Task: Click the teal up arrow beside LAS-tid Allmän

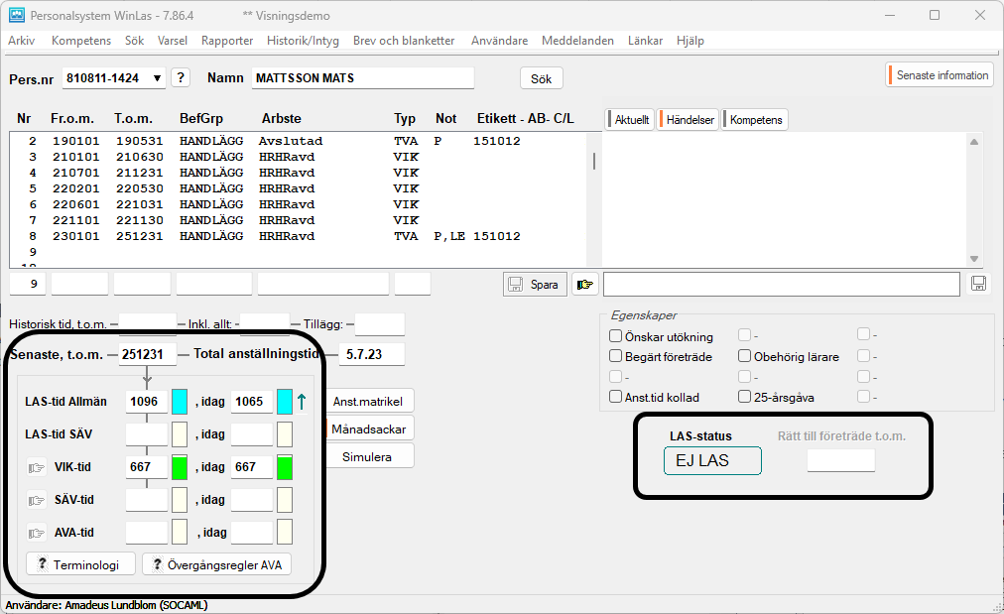Action: 303,402
